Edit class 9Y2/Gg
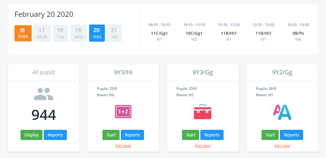326x158 pixels. pos(282,146)
